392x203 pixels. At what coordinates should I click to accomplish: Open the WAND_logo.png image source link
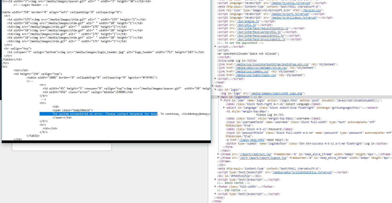click(x=277, y=93)
